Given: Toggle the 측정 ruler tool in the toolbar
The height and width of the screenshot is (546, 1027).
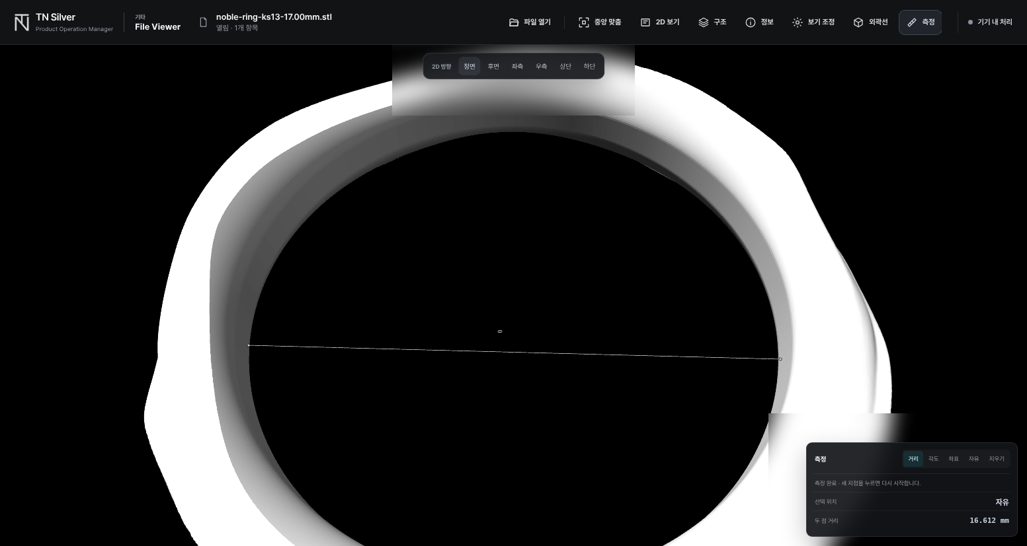Looking at the screenshot, I should coord(921,22).
